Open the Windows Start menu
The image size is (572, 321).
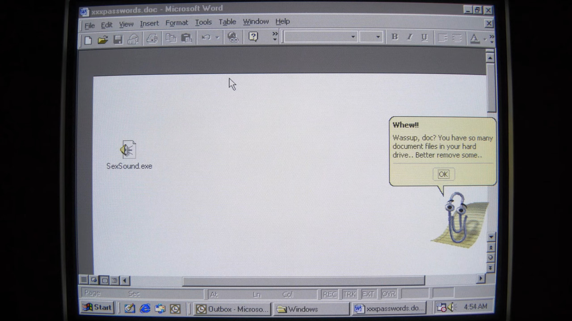point(97,308)
